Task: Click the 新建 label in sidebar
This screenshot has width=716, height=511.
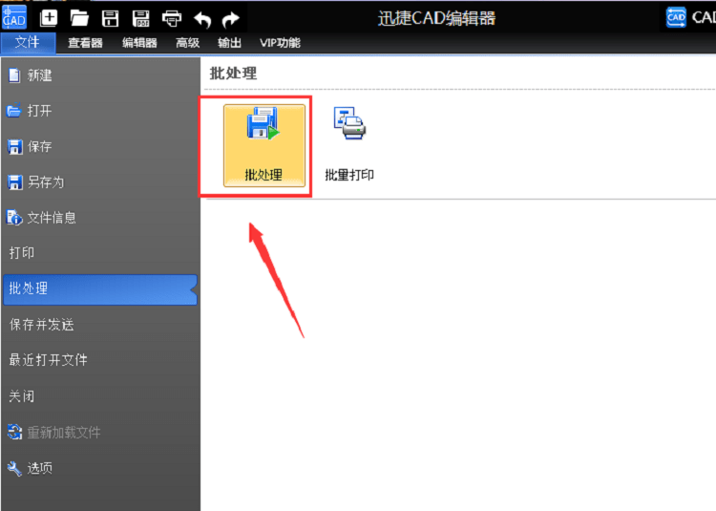Action: (x=39, y=75)
